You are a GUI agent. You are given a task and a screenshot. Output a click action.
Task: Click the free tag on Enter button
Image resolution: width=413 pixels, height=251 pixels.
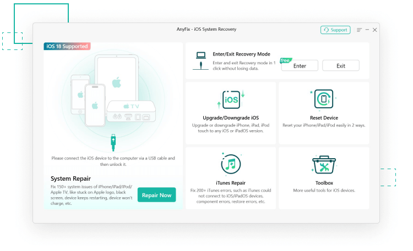[285, 60]
